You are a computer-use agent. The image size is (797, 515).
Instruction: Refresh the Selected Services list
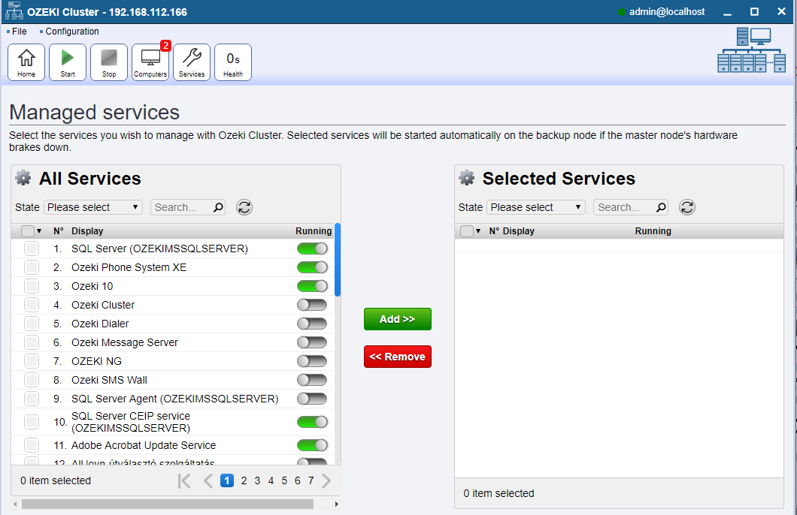[x=687, y=207]
